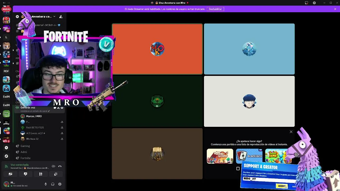340x191 pixels.
Task: Open the activities launcher button
Action: point(41,174)
